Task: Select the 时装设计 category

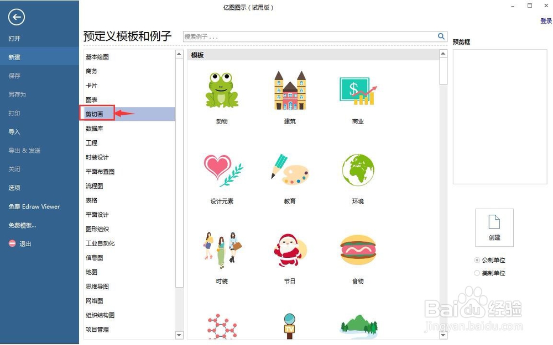Action: click(97, 157)
